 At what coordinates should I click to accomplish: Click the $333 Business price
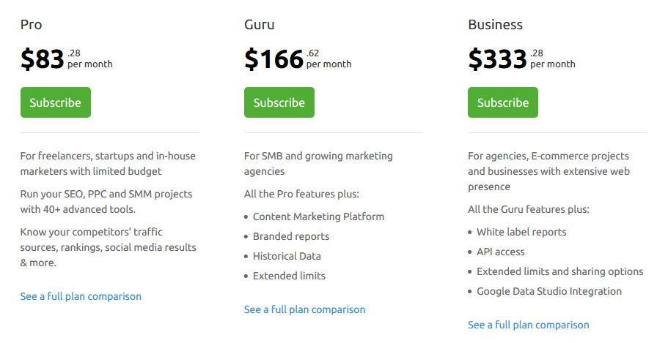click(497, 59)
